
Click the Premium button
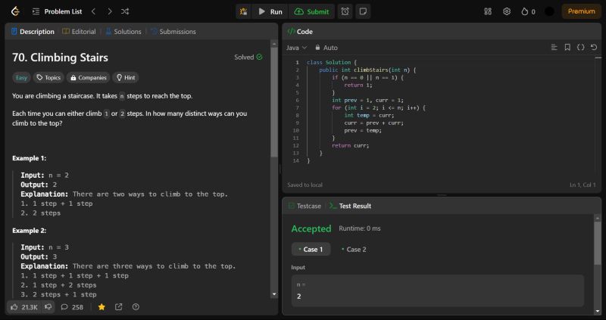(x=581, y=11)
